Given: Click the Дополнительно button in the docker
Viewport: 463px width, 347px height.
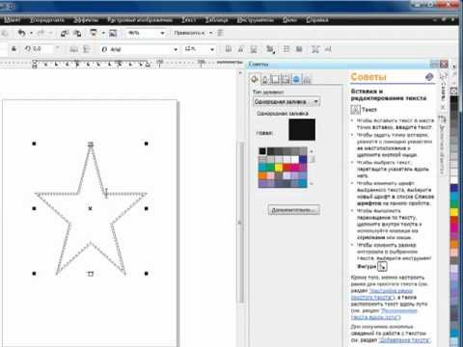Looking at the screenshot, I should click(294, 210).
